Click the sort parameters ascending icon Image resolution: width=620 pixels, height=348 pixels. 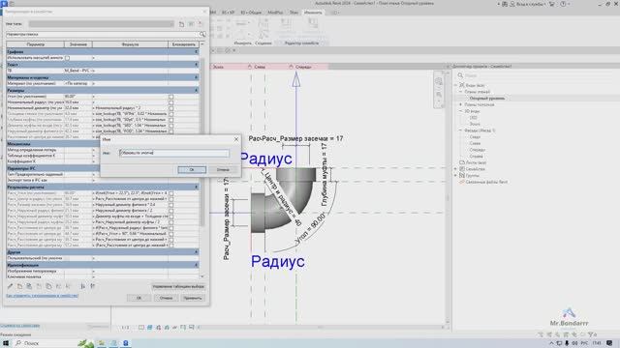(82, 286)
